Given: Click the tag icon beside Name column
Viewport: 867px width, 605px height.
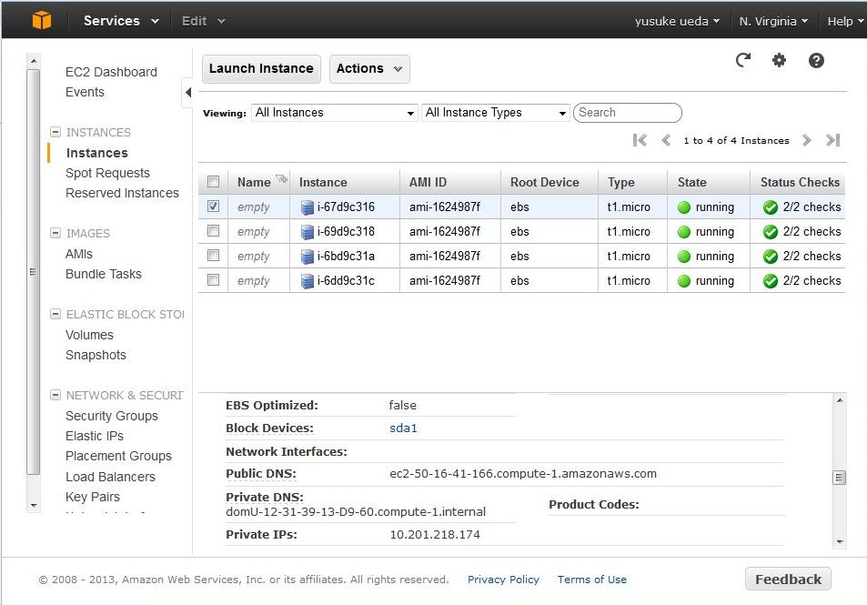Looking at the screenshot, I should click(x=281, y=178).
